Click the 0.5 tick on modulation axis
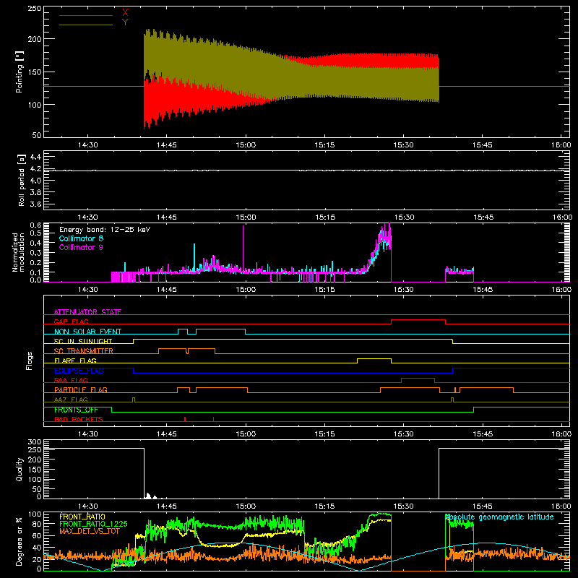 click(35, 233)
